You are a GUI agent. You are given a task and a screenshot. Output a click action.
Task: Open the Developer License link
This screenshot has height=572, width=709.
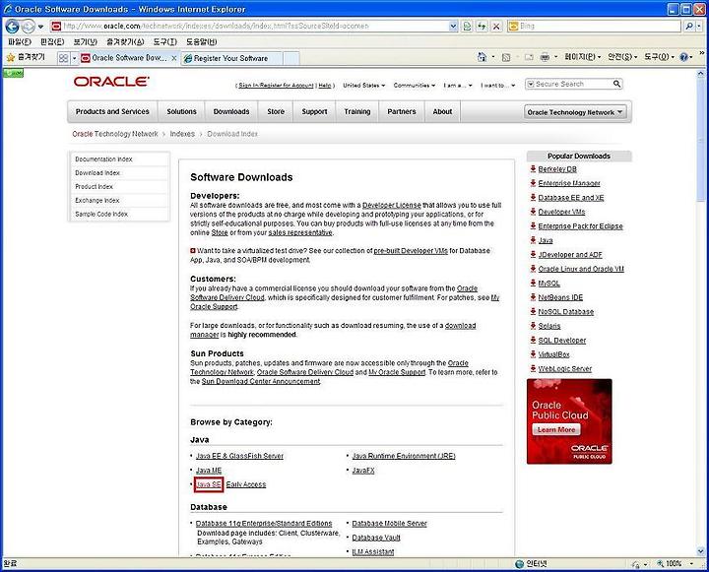pos(392,206)
